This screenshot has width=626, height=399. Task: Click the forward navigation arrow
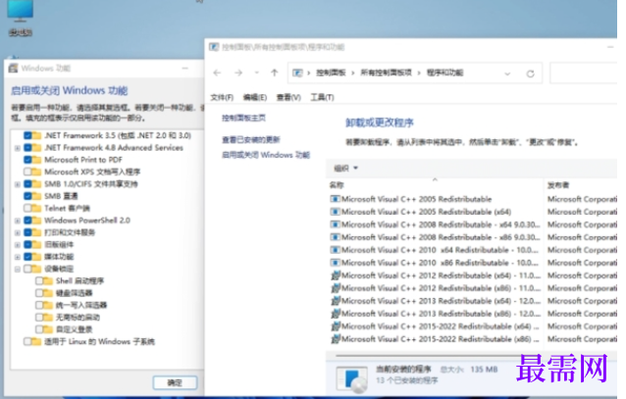(238, 73)
